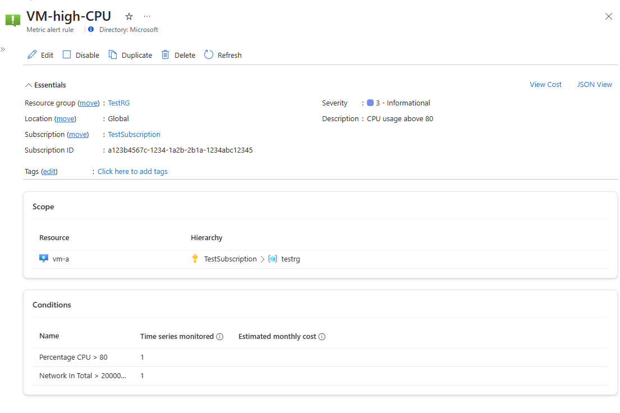Viewport: 620px width, 413px height.
Task: Click the Delete trash icon
Action: click(166, 54)
